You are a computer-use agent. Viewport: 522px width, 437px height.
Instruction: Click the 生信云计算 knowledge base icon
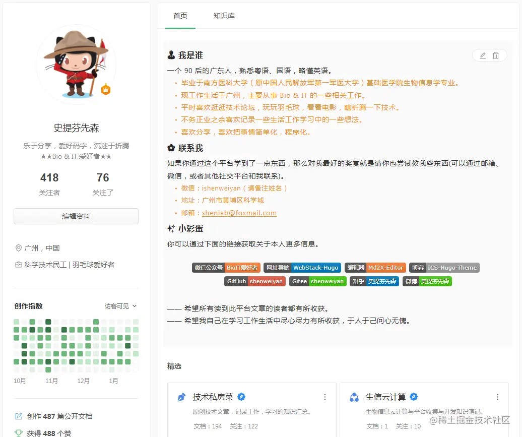click(x=354, y=397)
